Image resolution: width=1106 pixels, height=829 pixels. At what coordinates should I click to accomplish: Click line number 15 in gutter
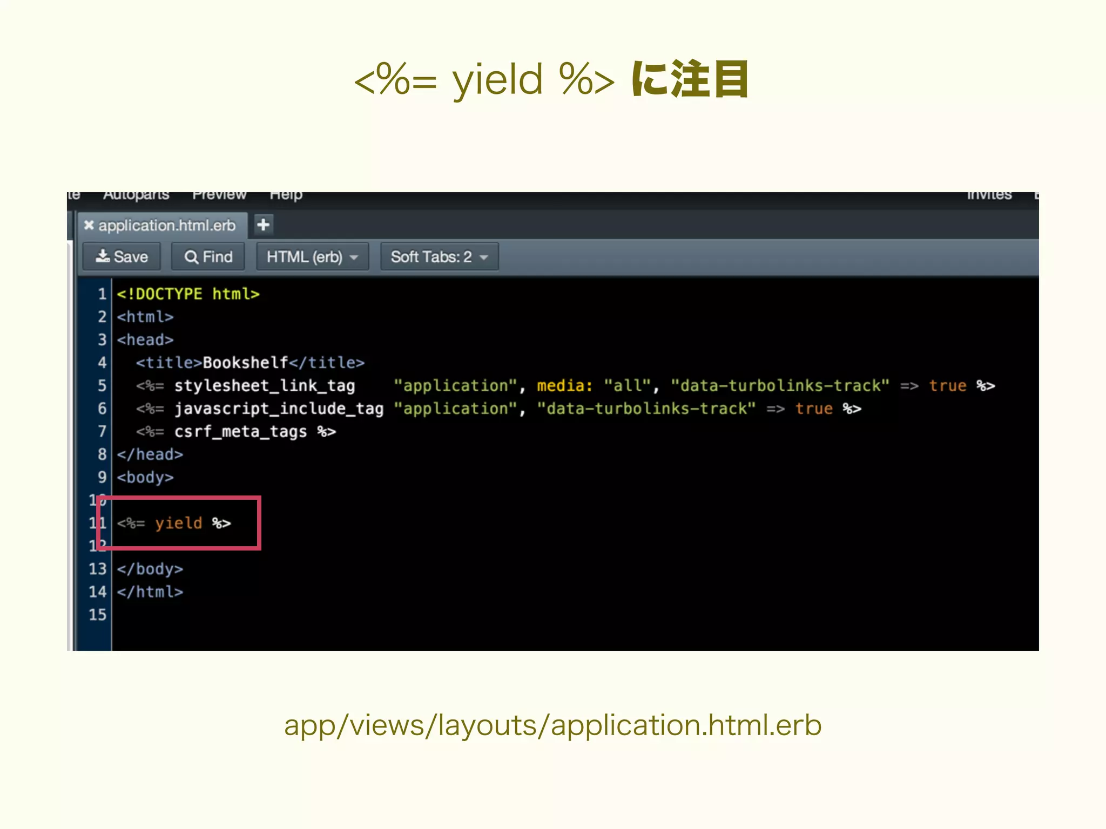(x=98, y=615)
